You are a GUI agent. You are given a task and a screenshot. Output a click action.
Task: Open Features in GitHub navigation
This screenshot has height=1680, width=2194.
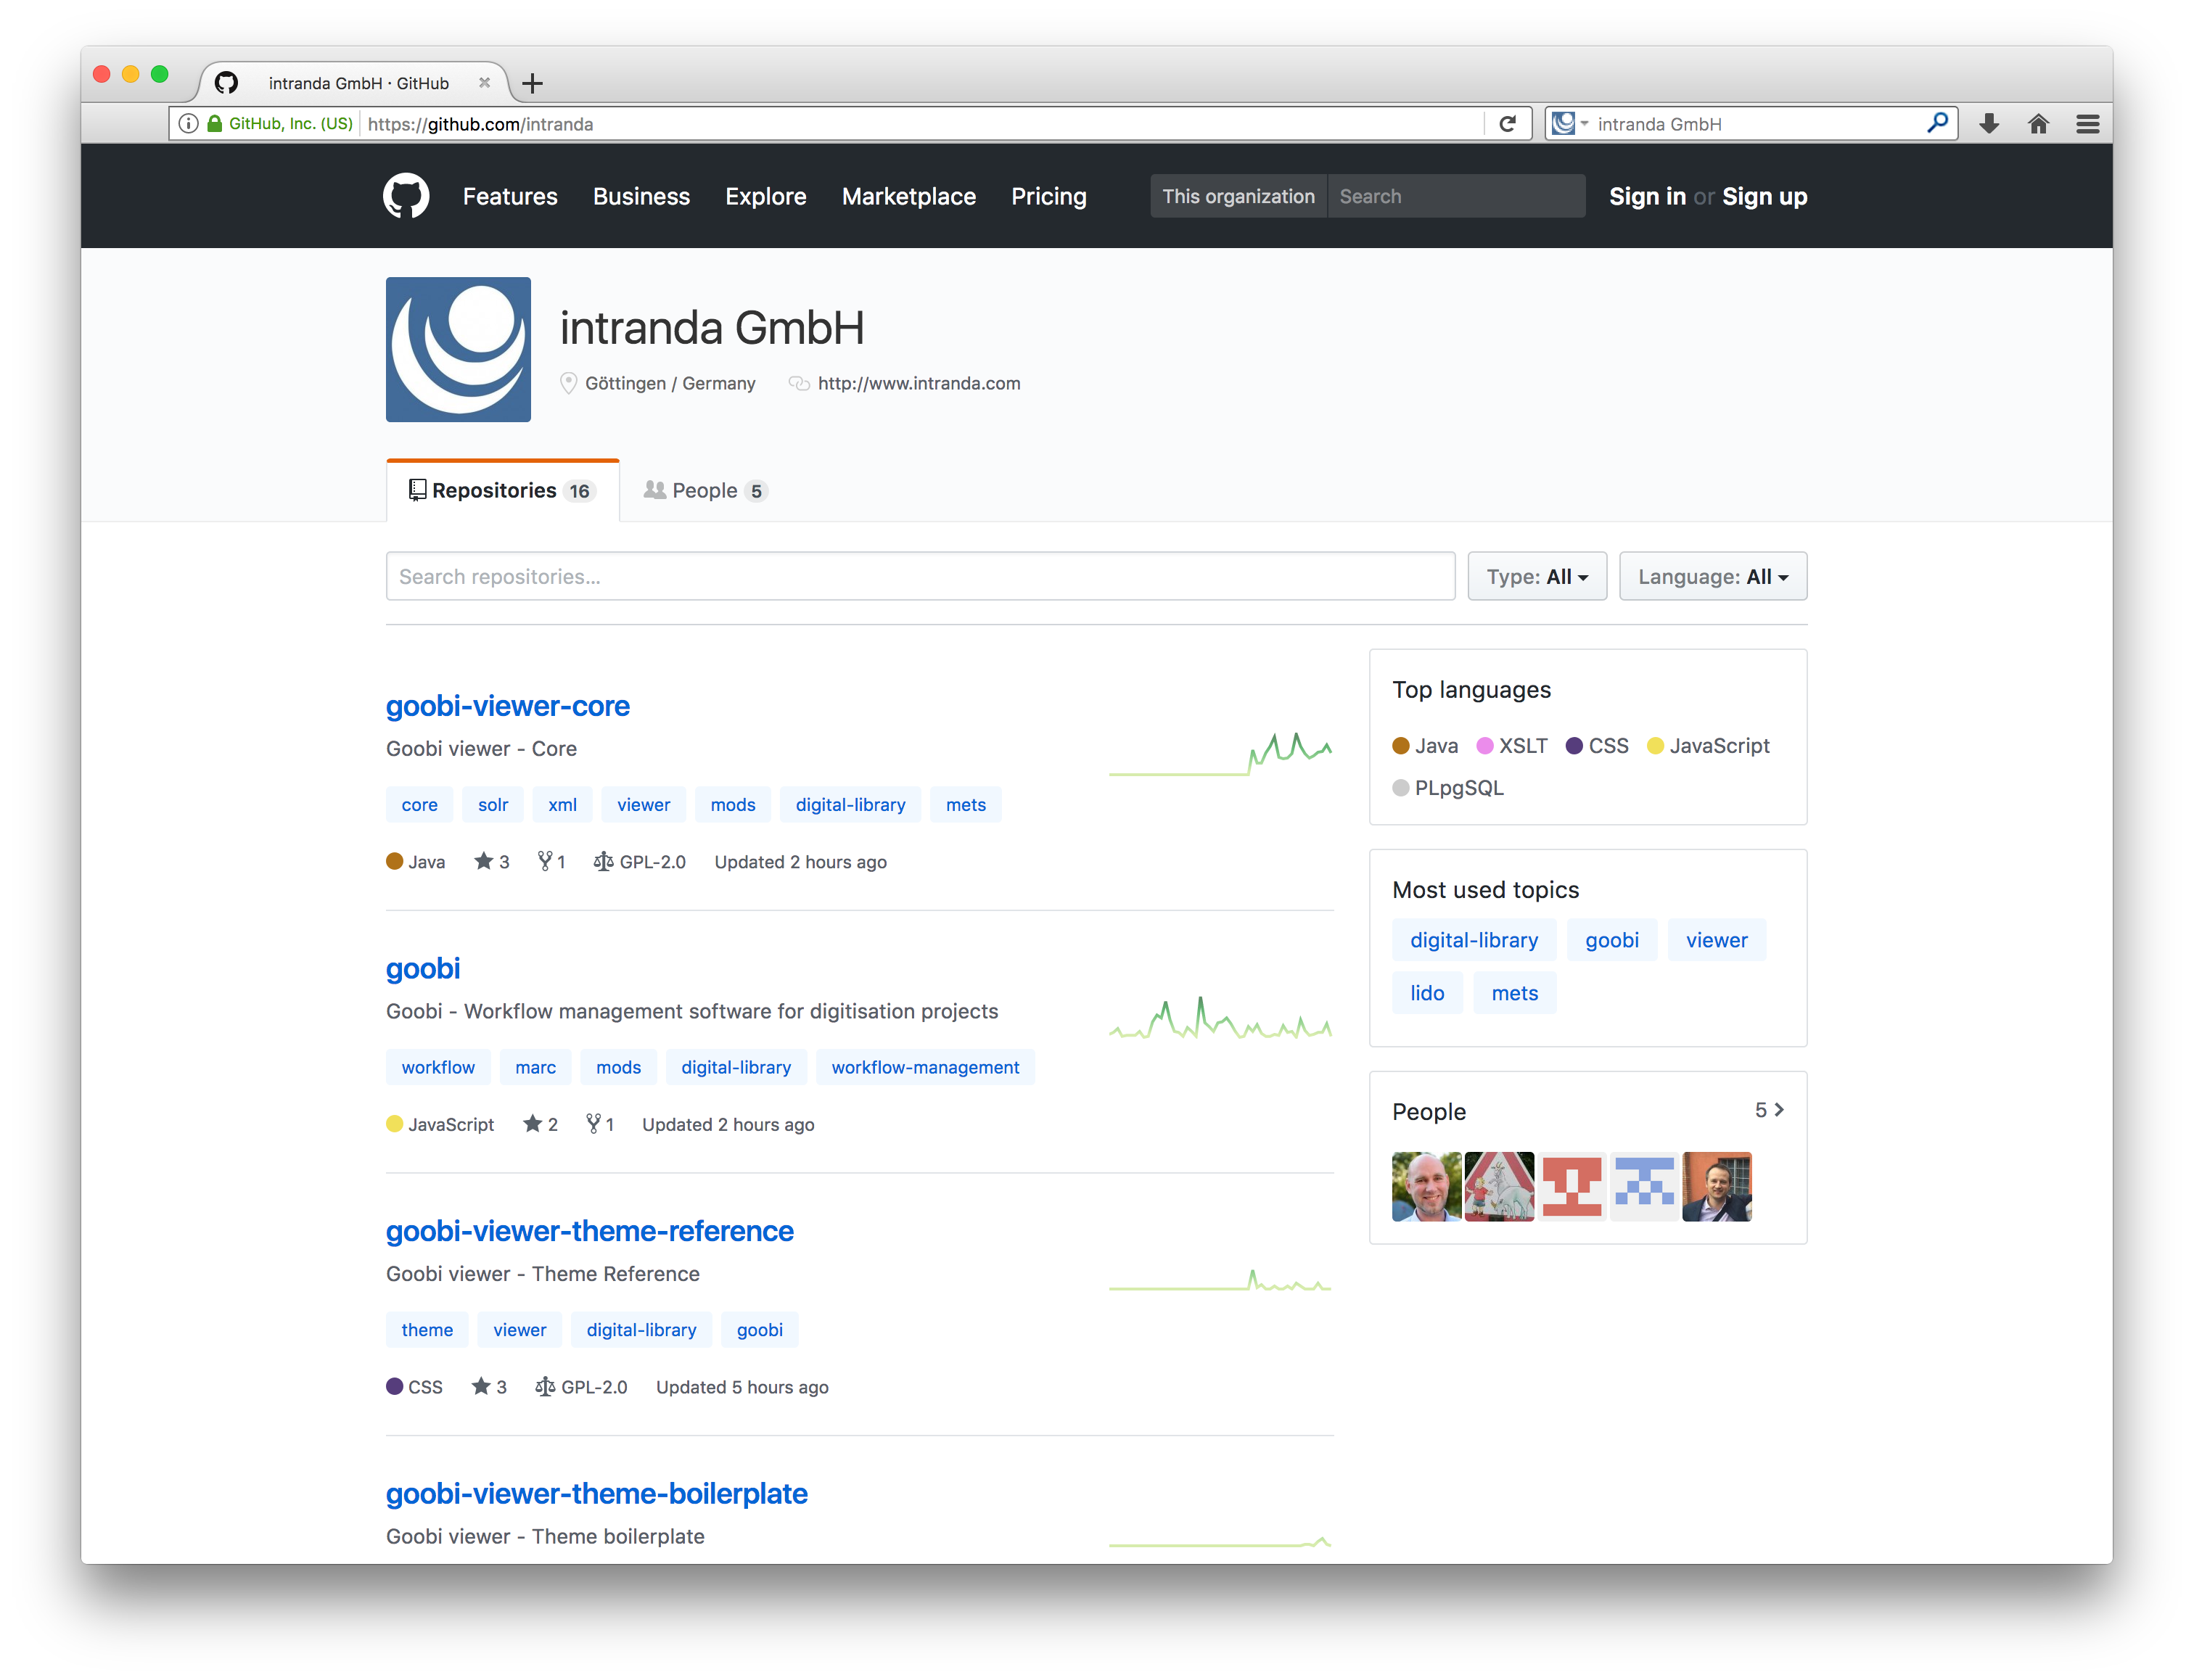click(x=510, y=196)
